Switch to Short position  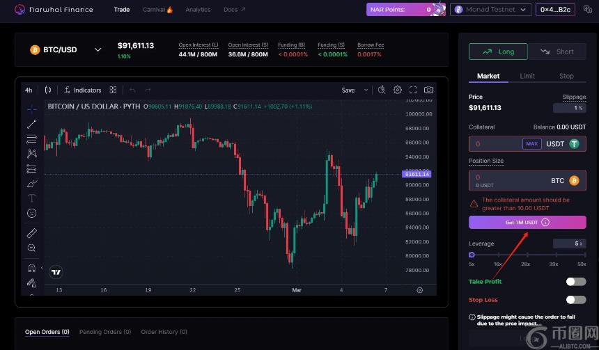[x=557, y=51]
